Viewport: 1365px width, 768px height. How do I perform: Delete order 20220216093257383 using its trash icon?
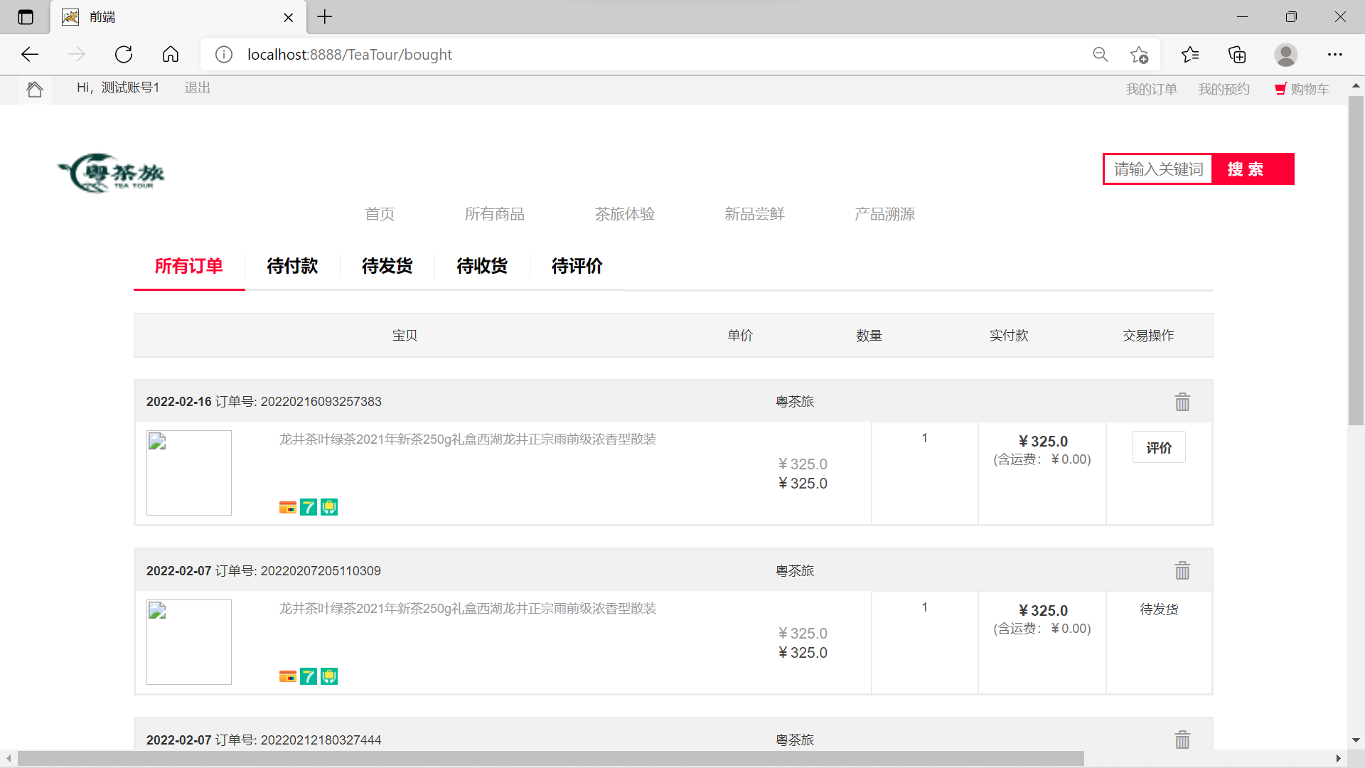pyautogui.click(x=1182, y=402)
